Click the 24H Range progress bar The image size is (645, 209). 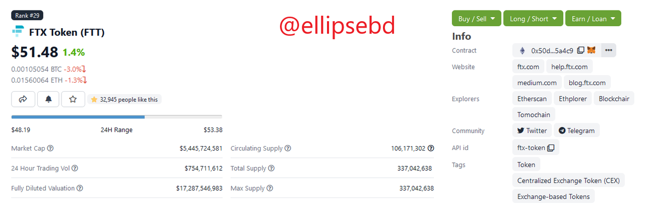[116, 117]
